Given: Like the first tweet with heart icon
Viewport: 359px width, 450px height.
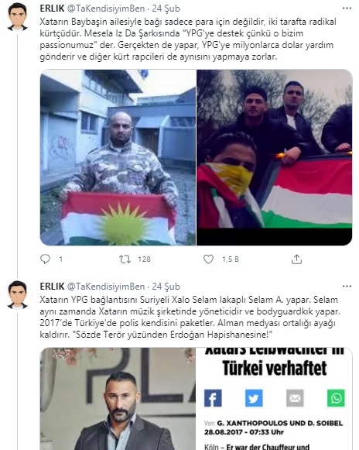Looking at the screenshot, I should [208, 259].
